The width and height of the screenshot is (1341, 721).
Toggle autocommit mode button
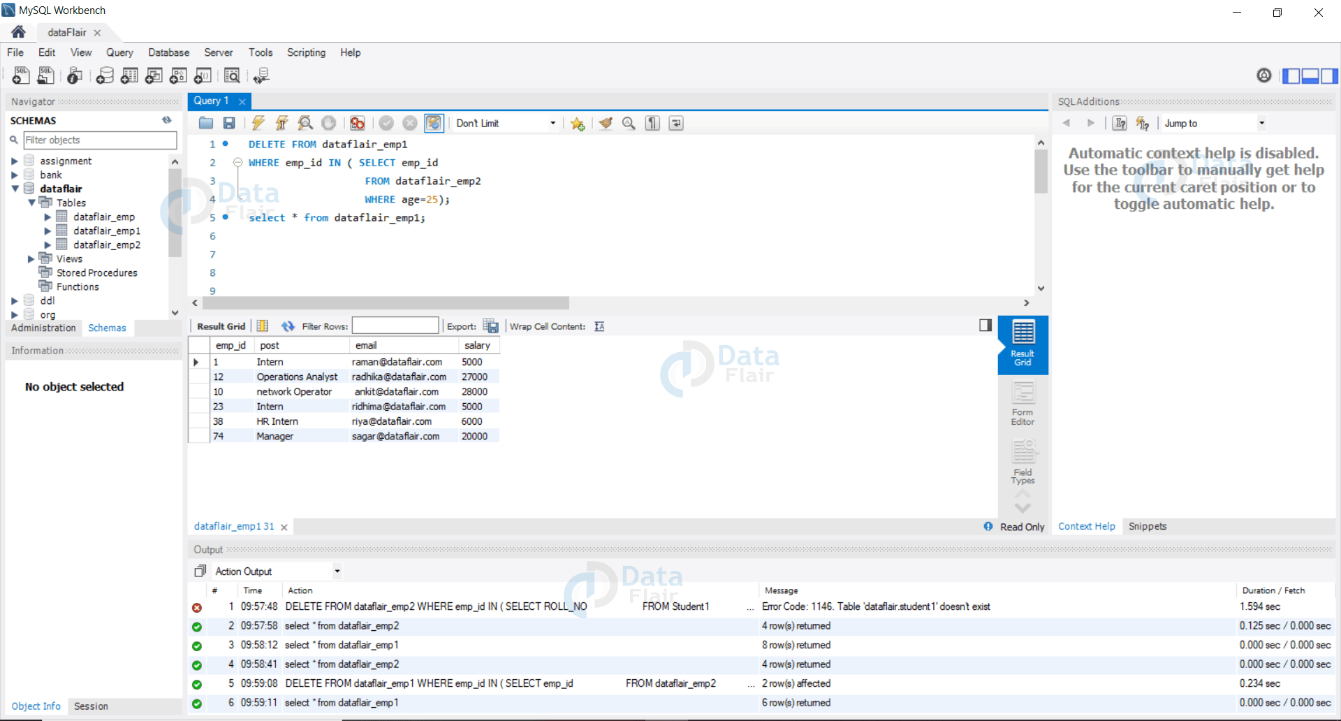[x=434, y=123]
